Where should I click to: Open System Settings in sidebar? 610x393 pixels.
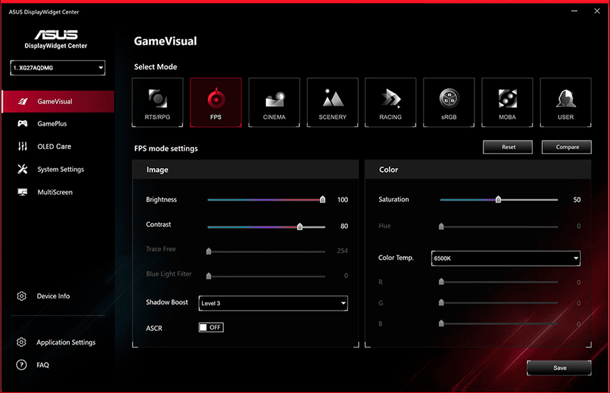pyautogui.click(x=60, y=170)
